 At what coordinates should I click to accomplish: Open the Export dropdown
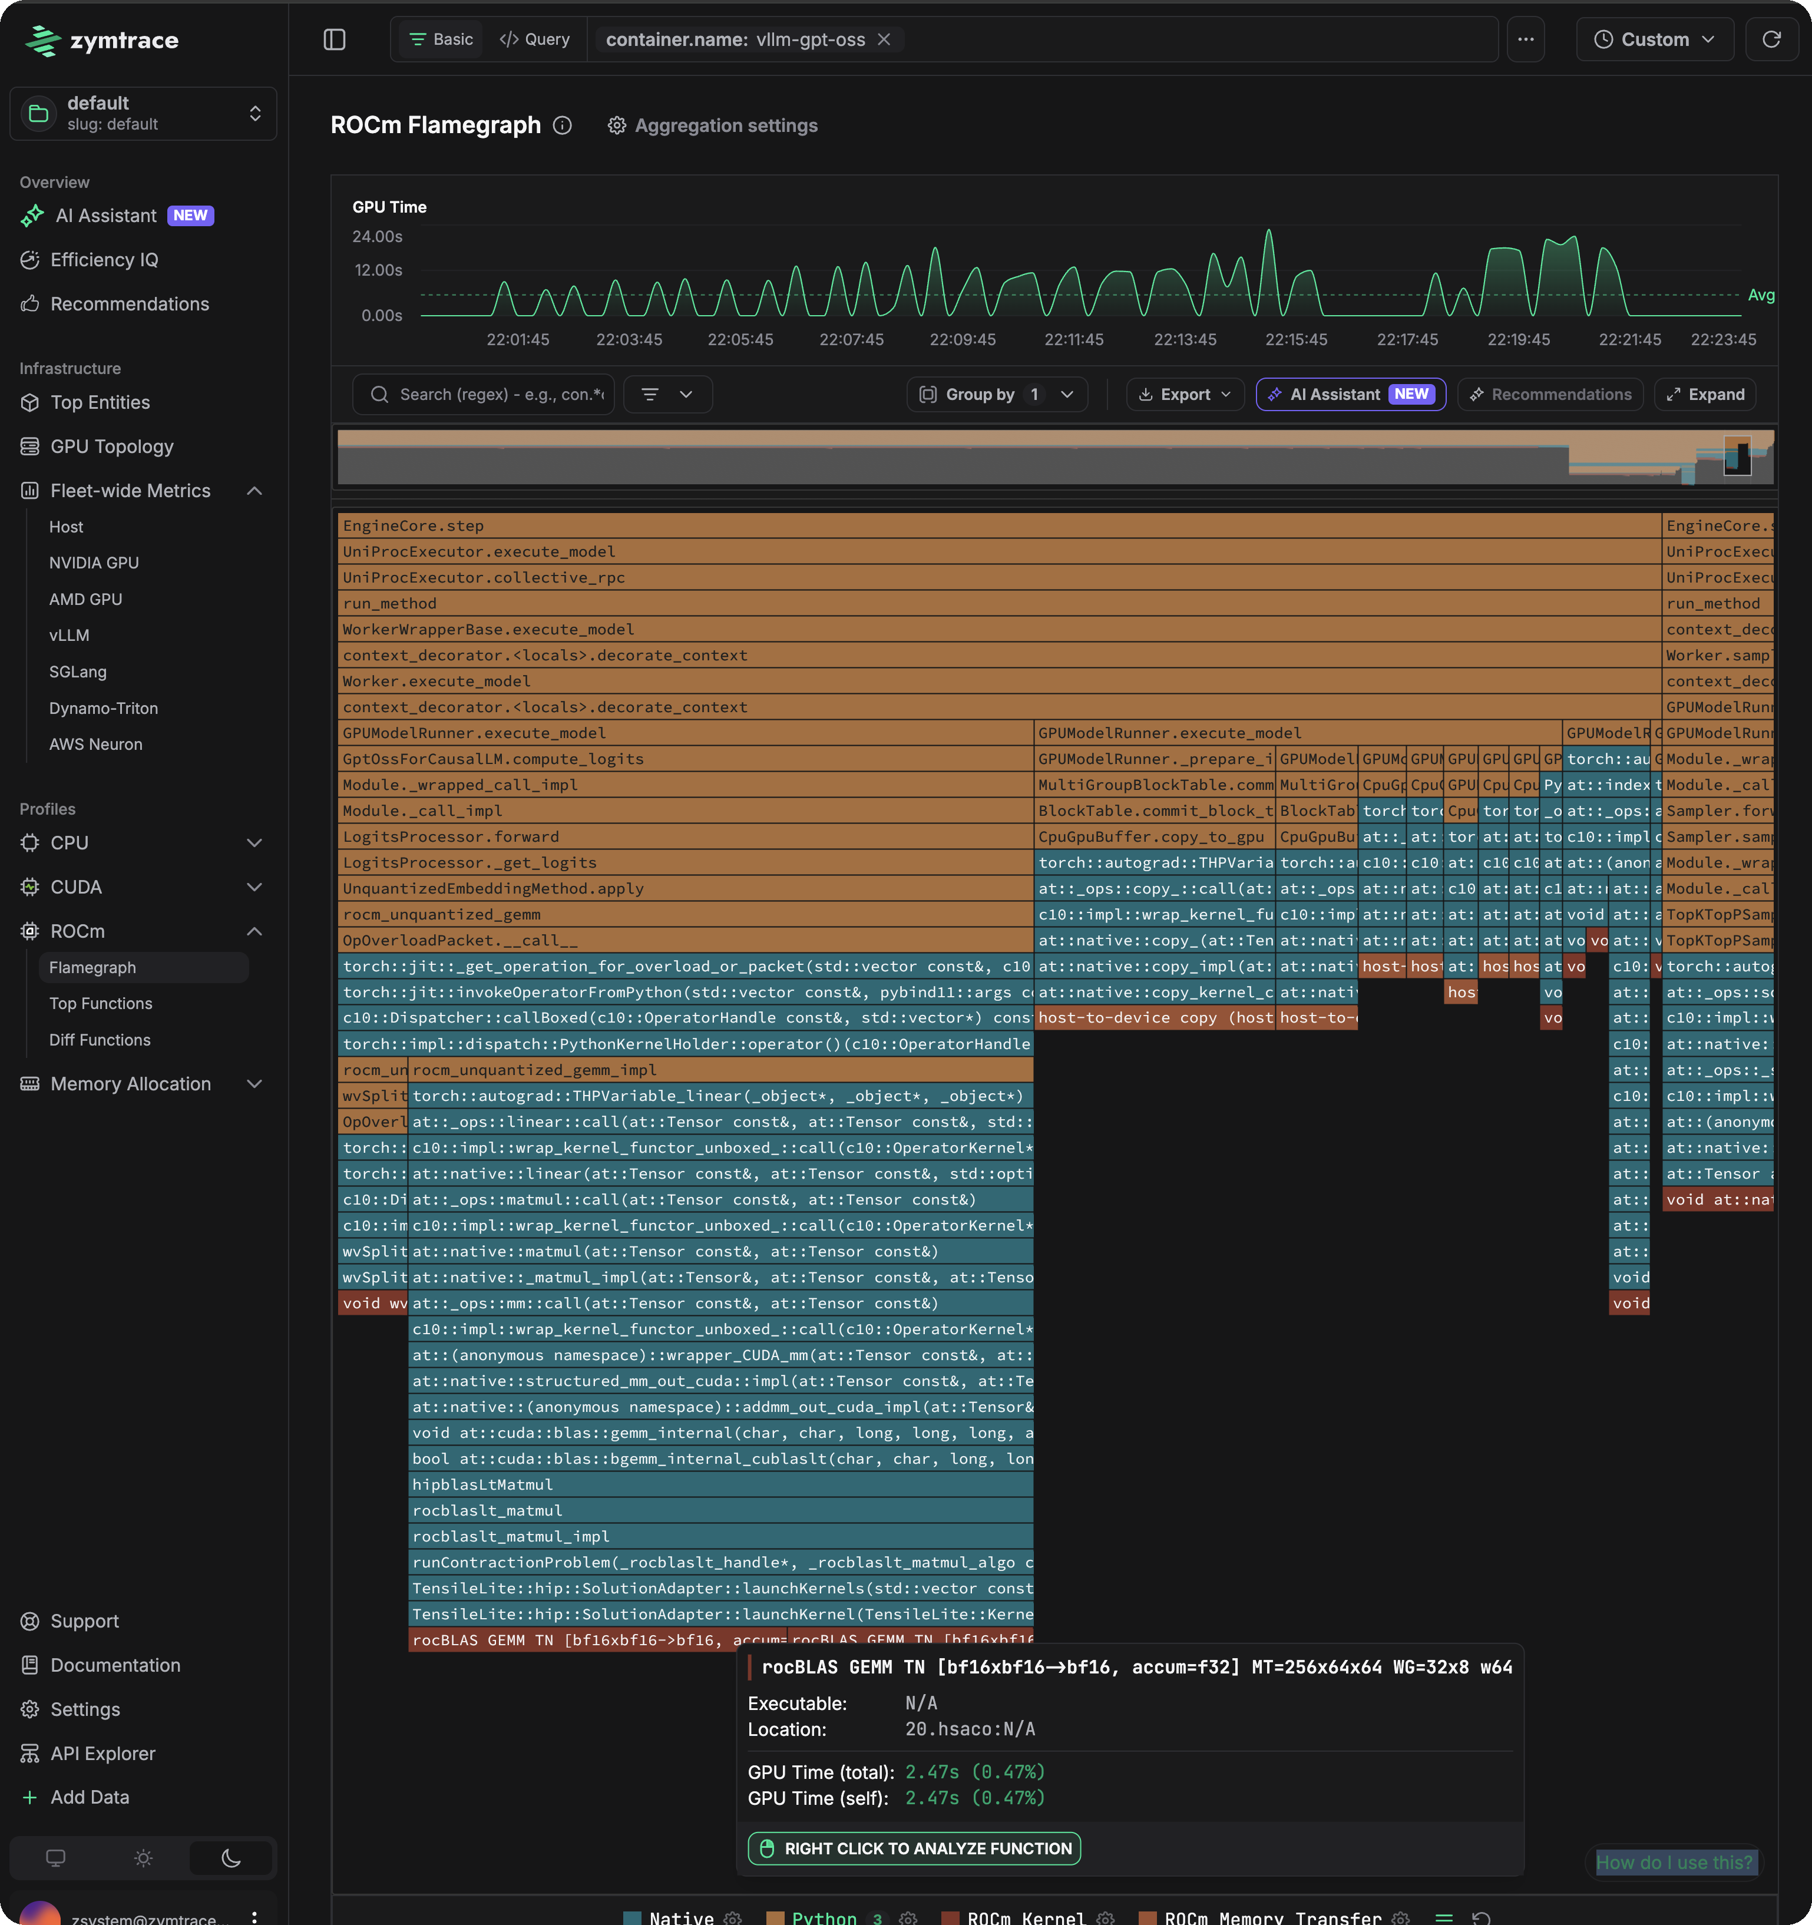(x=1185, y=394)
